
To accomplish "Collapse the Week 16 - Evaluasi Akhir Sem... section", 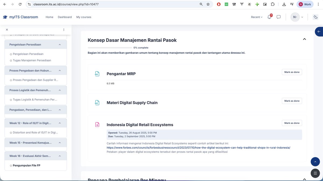I will [60, 156].
